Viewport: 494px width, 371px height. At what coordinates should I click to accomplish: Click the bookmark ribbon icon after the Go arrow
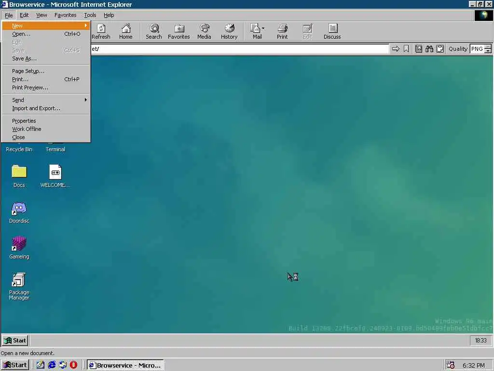coord(406,49)
